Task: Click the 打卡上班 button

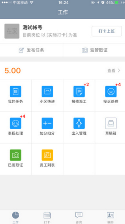Action: point(107,31)
